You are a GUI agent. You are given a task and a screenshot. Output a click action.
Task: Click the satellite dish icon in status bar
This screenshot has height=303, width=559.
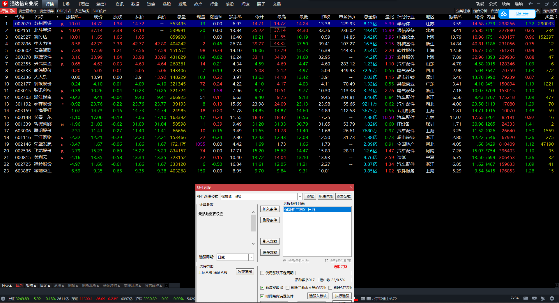pos(543,298)
